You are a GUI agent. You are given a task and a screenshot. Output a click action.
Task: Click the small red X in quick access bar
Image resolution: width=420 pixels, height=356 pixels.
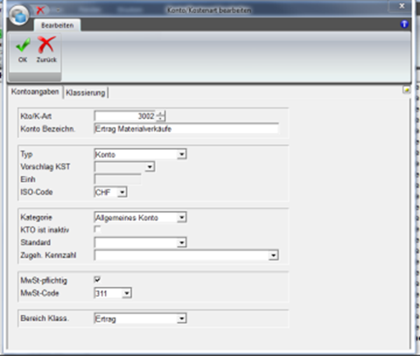point(40,10)
